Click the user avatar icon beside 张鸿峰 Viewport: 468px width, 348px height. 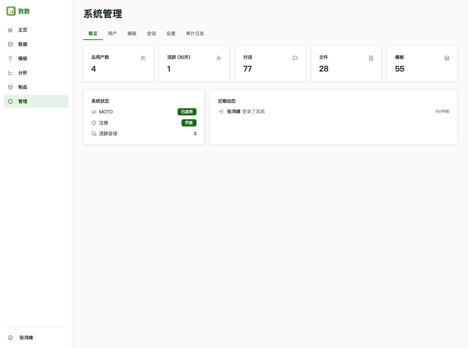pyautogui.click(x=10, y=338)
